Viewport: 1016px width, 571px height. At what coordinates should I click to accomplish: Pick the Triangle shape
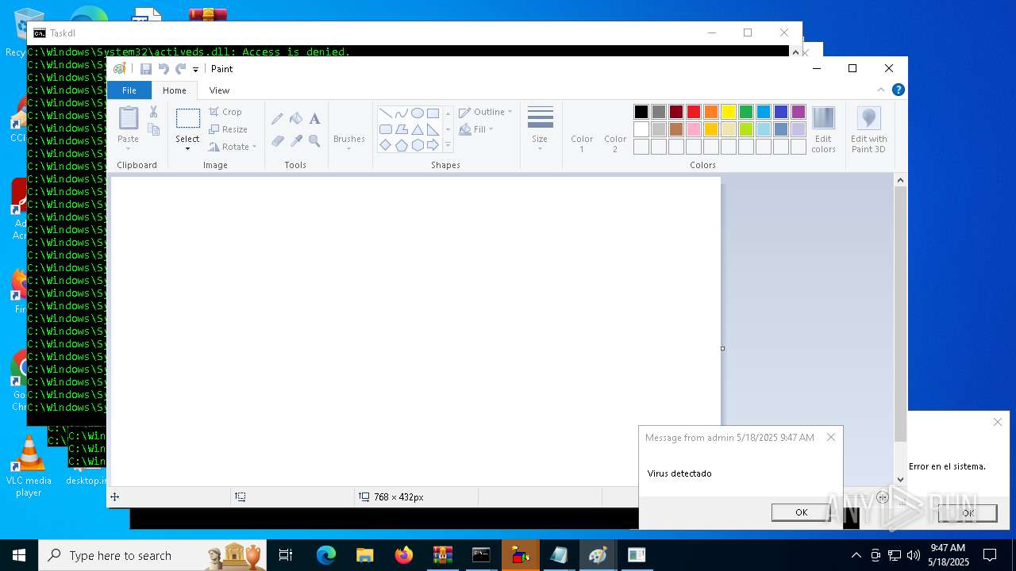418,129
